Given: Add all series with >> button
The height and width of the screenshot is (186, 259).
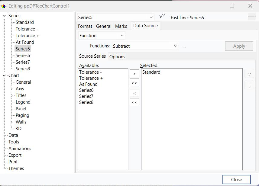Looking at the screenshot, I should (134, 83).
